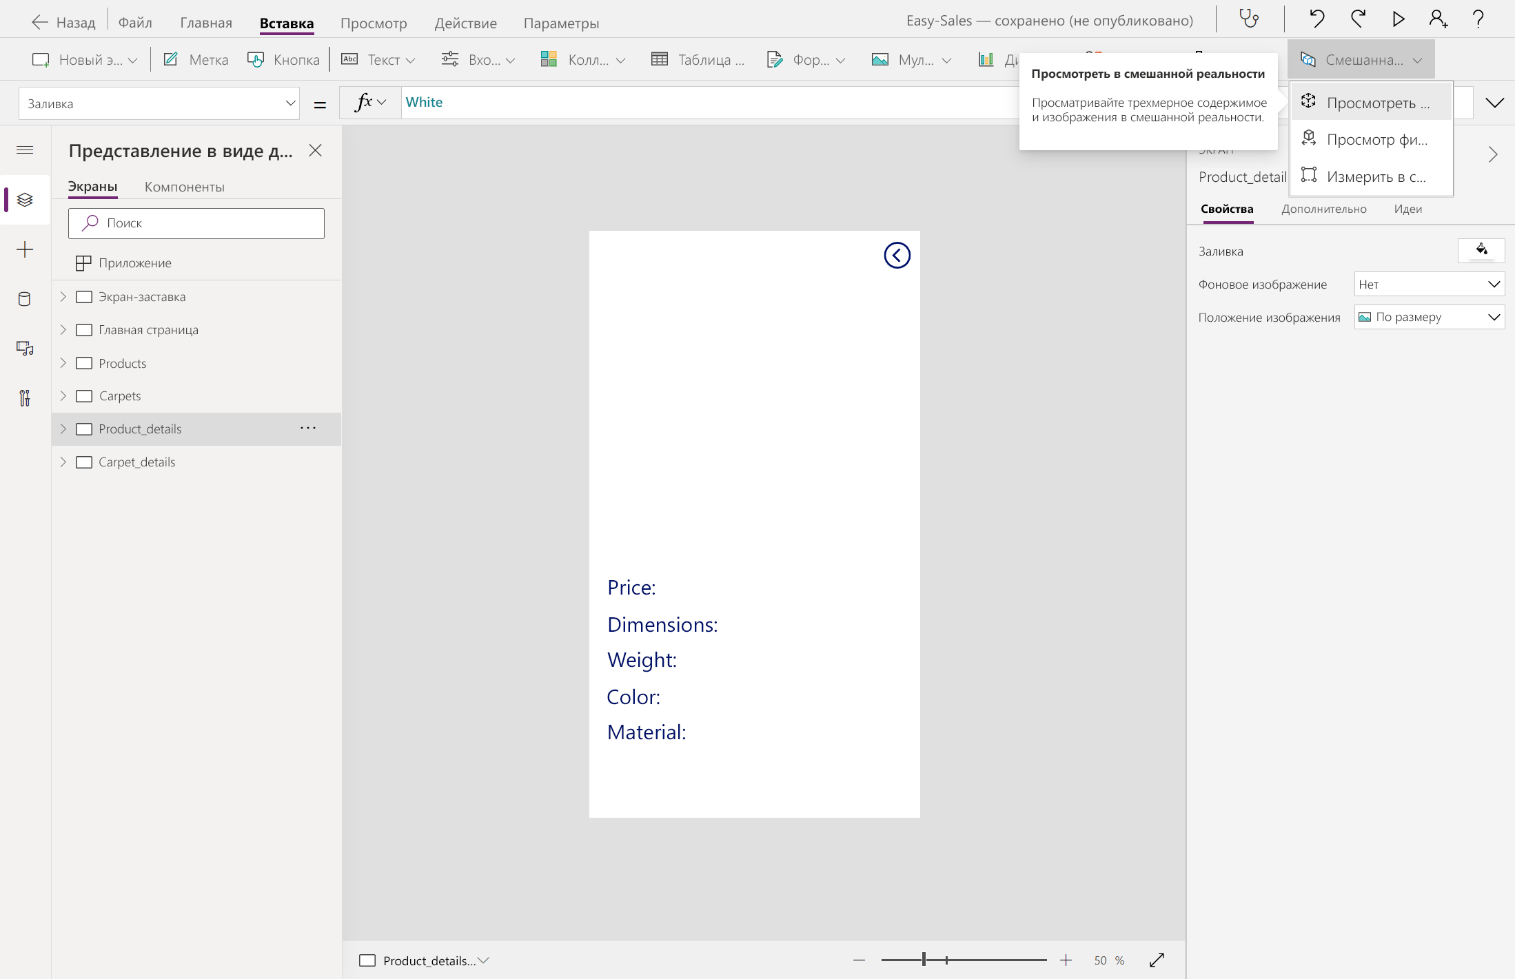Image resolution: width=1515 pixels, height=979 pixels.
Task: Click the fit-to-window expand icon
Action: pyautogui.click(x=1157, y=960)
